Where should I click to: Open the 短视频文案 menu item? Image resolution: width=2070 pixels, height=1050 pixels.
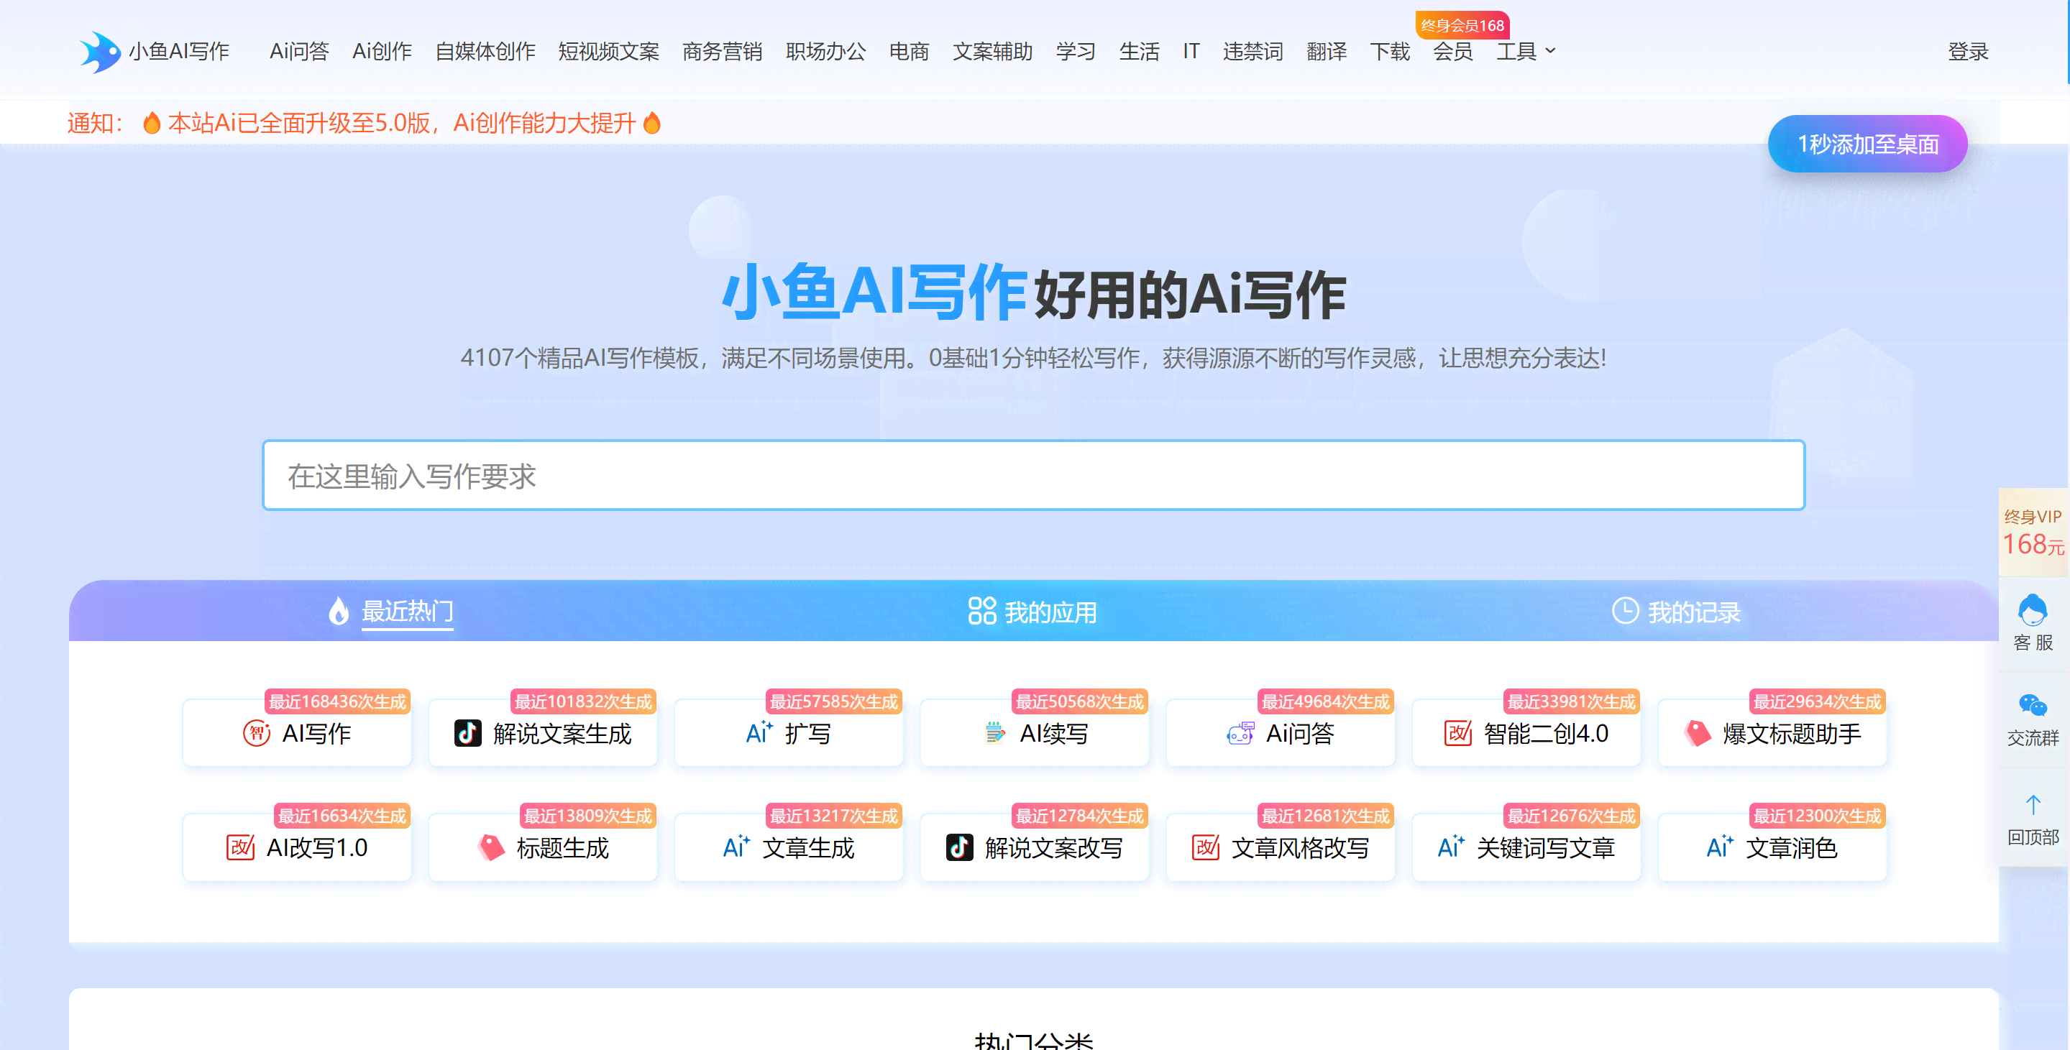(x=609, y=52)
